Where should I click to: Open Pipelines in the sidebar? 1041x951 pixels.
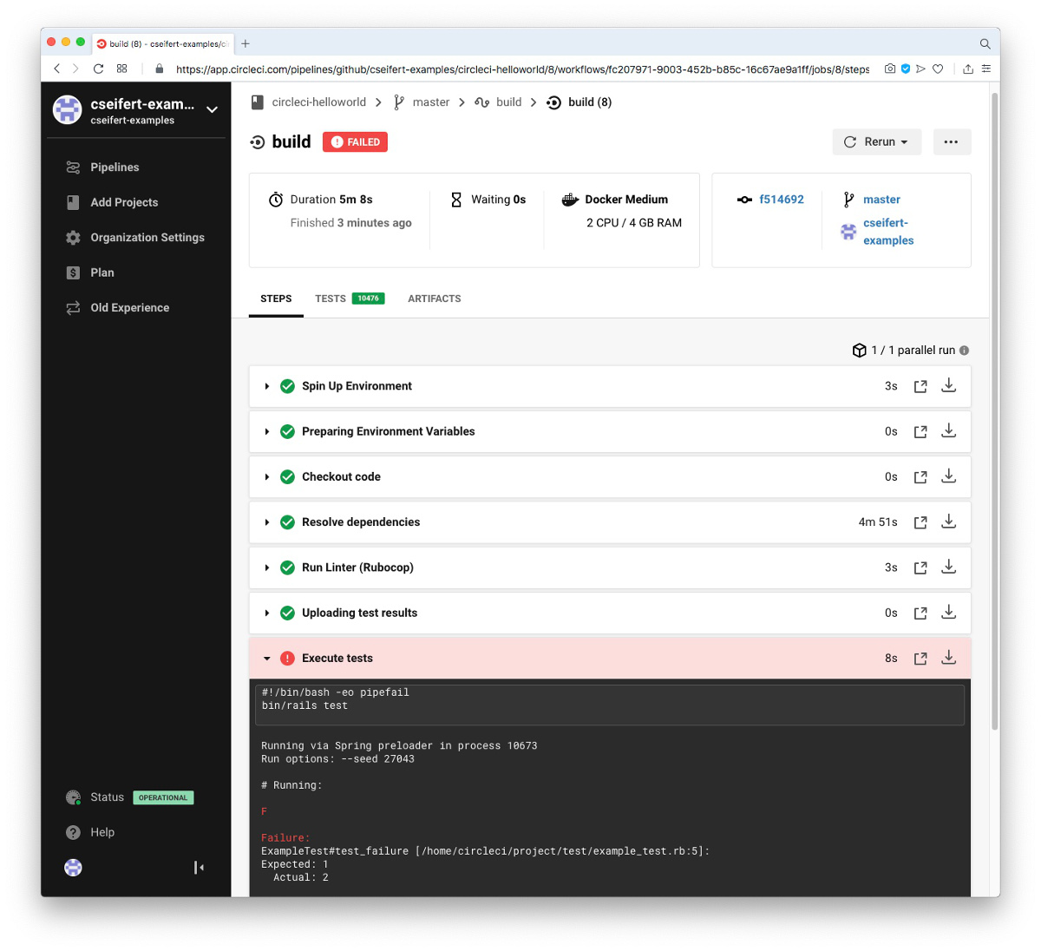coord(115,167)
